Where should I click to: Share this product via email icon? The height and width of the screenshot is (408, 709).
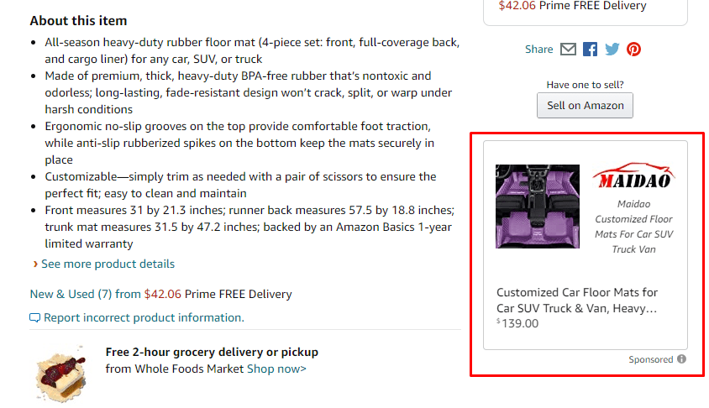pos(568,49)
